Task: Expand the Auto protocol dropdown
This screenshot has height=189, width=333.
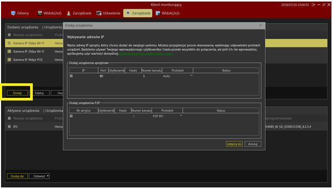Action: 191,75
